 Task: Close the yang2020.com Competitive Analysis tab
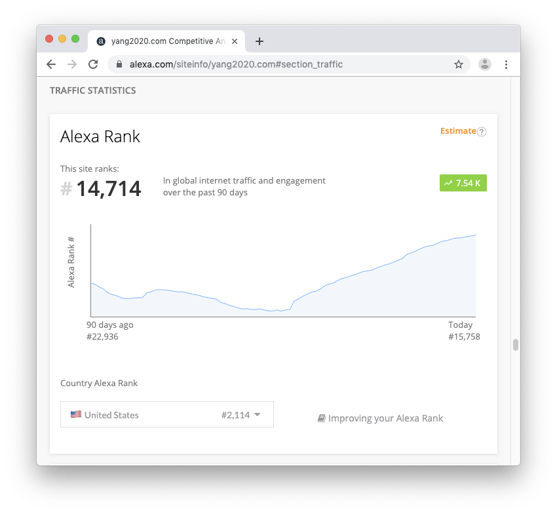click(235, 41)
